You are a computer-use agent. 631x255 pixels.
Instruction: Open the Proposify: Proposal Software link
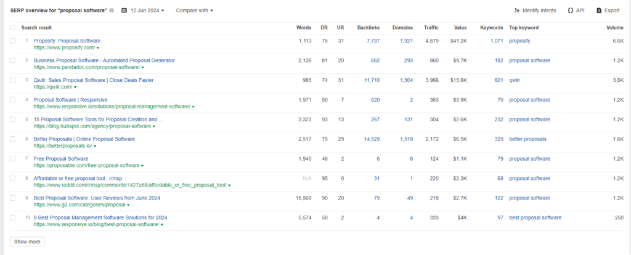click(x=67, y=41)
